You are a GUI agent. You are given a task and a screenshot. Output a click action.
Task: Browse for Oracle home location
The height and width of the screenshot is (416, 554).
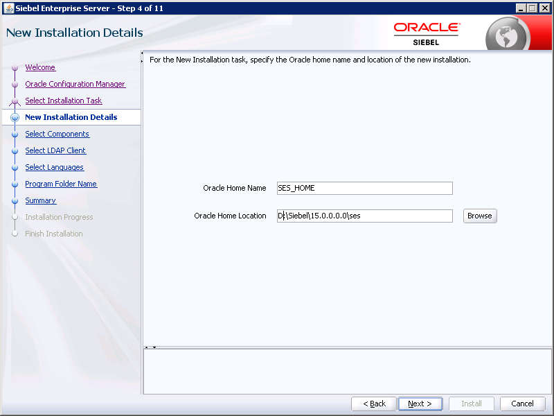tap(480, 216)
